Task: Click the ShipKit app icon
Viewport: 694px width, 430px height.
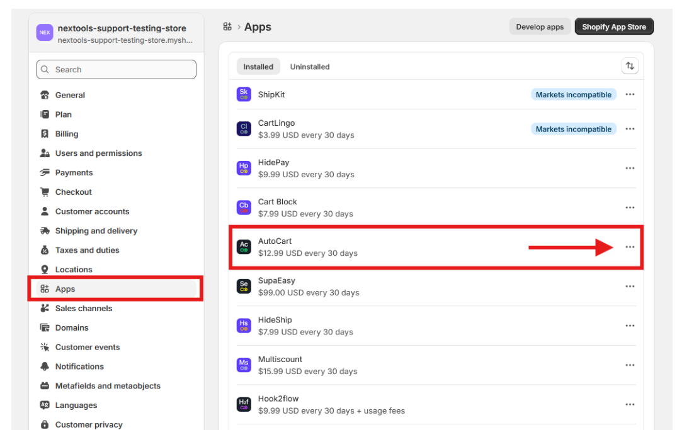Action: pos(244,94)
